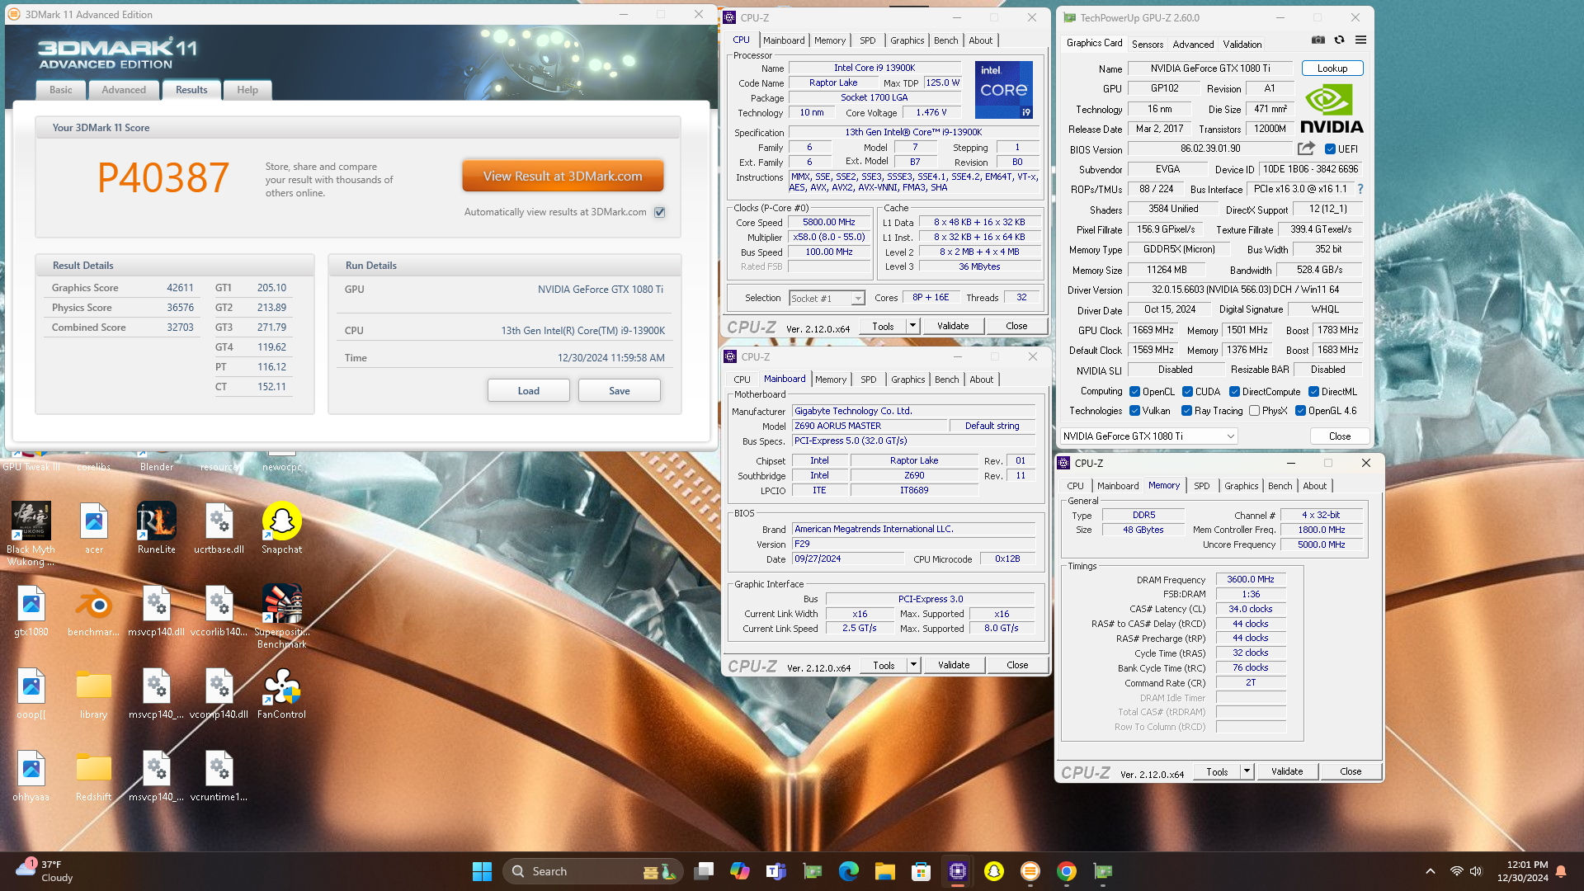This screenshot has width=1584, height=891.
Task: Open the Windows Start menu
Action: point(482,871)
